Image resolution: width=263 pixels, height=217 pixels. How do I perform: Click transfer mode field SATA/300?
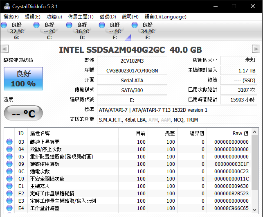pos(132,90)
